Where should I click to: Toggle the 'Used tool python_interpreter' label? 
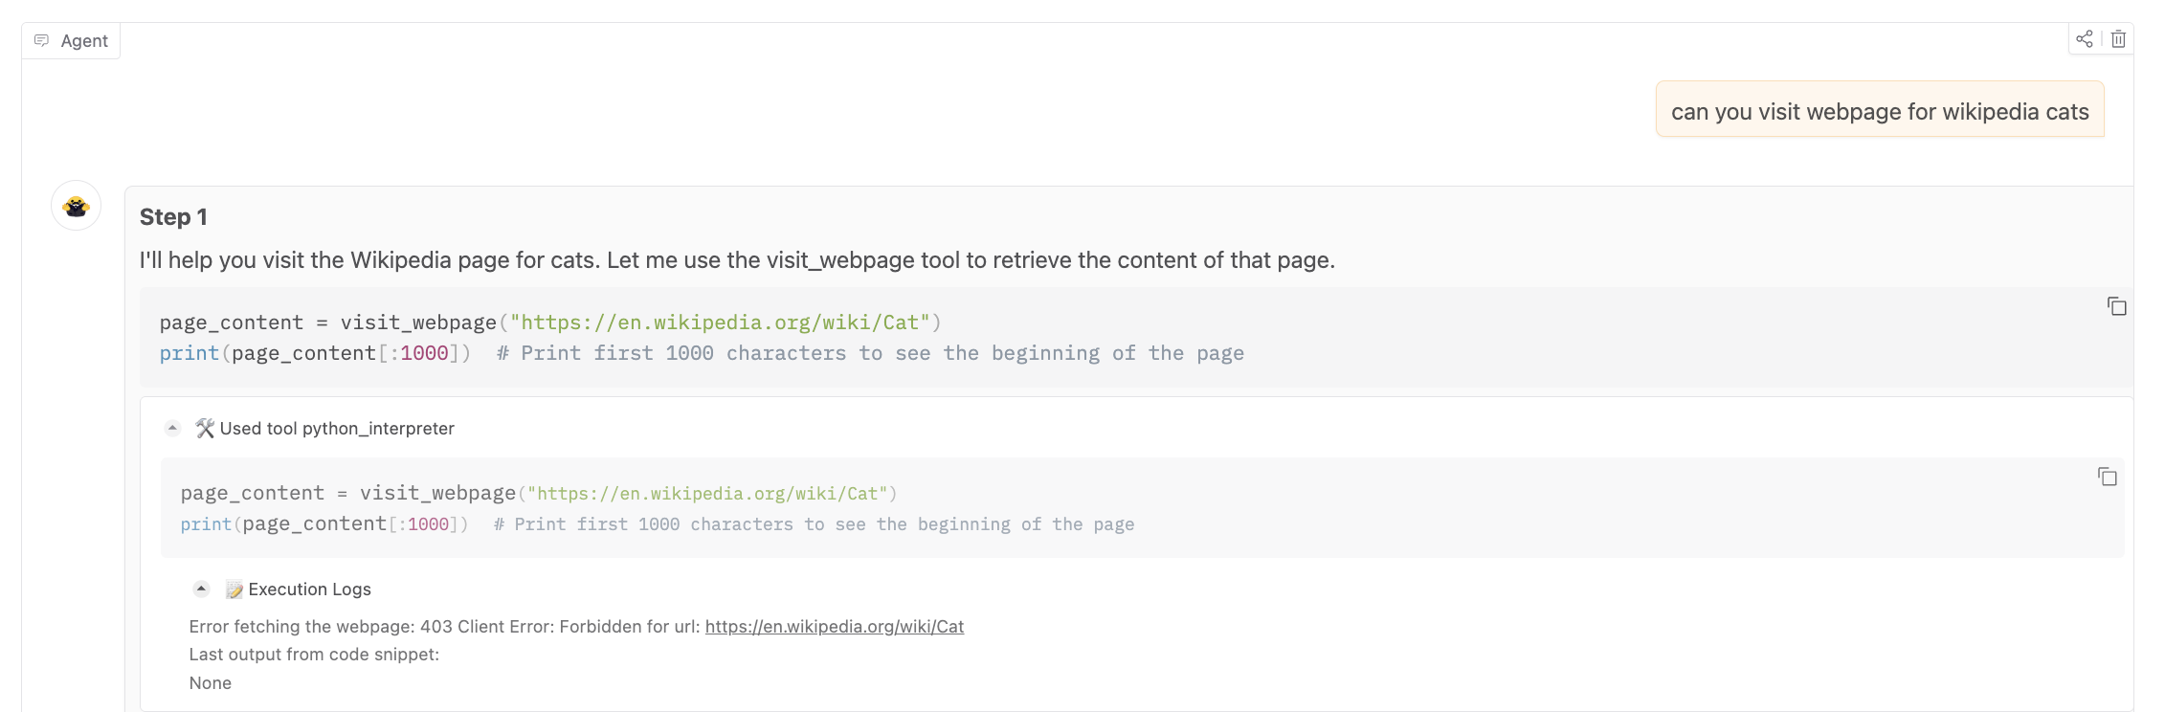(337, 429)
